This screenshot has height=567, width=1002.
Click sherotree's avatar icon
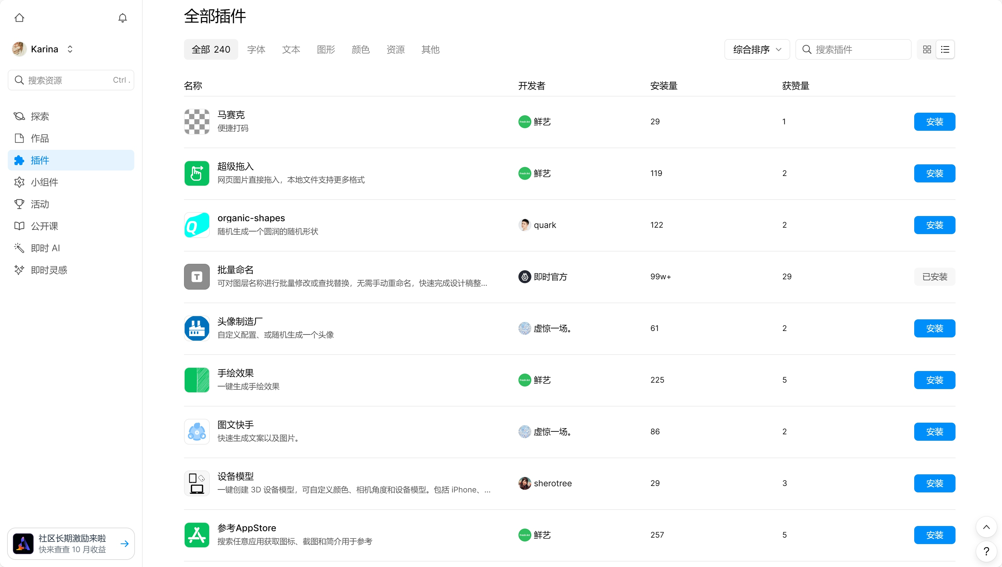pos(524,483)
